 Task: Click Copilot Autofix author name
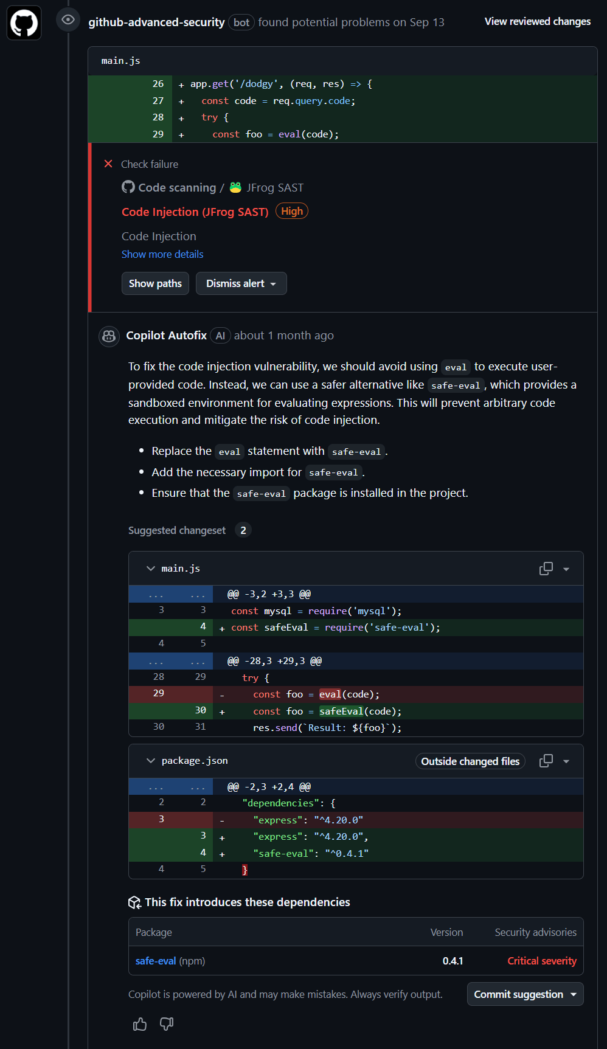[x=166, y=336]
